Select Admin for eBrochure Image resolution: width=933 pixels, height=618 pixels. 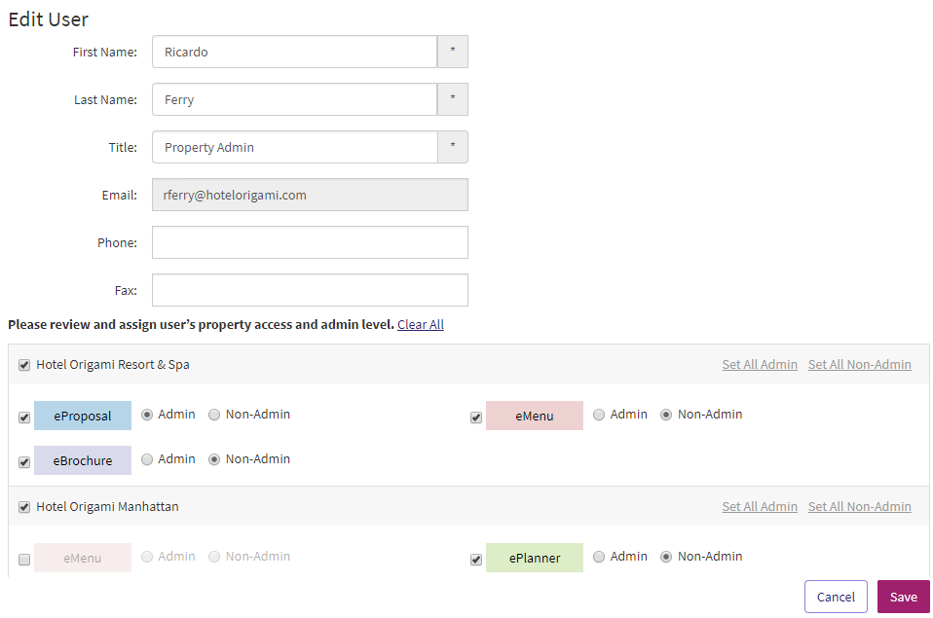[x=147, y=459]
